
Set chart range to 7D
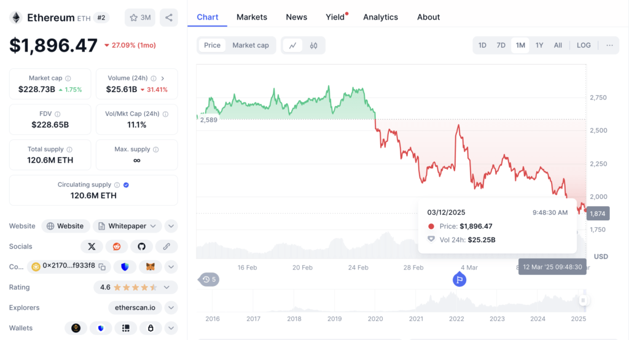[x=501, y=45]
